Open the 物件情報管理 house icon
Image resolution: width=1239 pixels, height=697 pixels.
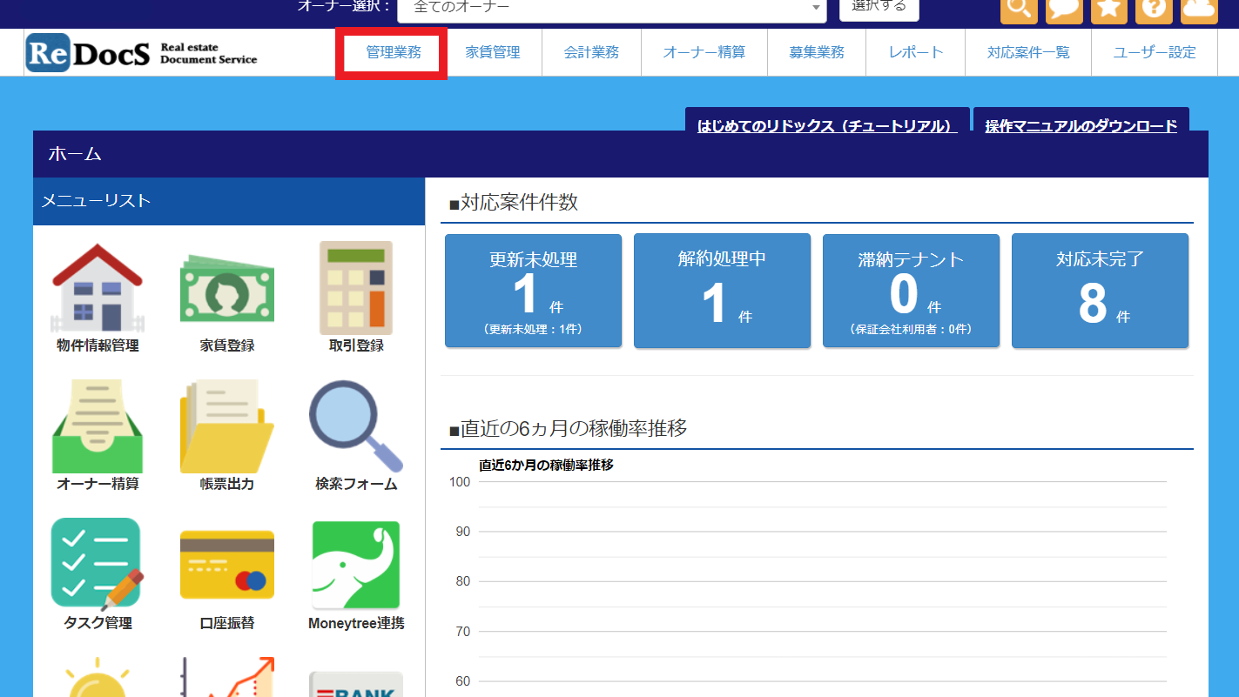click(x=98, y=288)
